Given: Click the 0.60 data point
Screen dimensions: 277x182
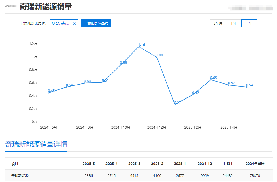Looking at the screenshot, I should [x=85, y=83].
